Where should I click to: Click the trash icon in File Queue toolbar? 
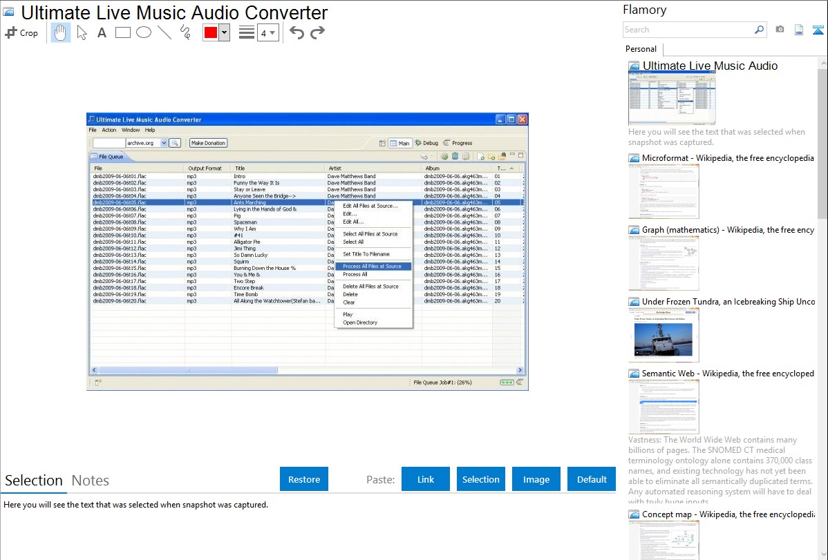(455, 156)
